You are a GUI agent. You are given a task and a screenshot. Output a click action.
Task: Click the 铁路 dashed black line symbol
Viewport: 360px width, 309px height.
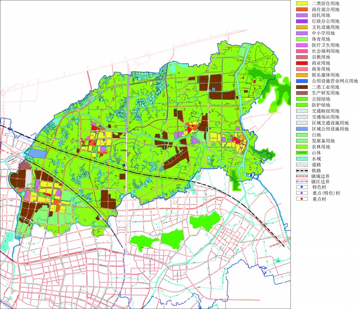pos(301,171)
